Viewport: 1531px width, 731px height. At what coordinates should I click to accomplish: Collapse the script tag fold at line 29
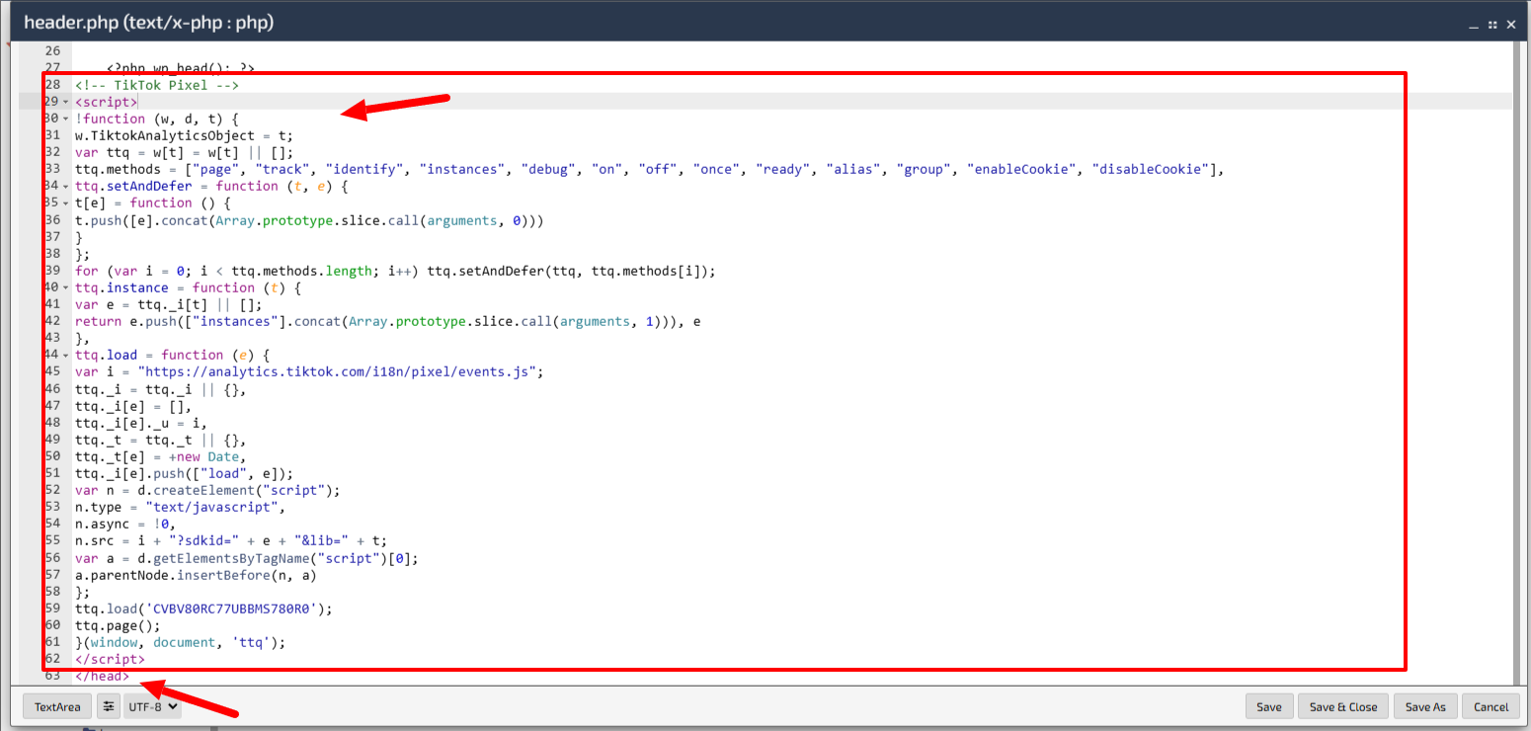[65, 102]
